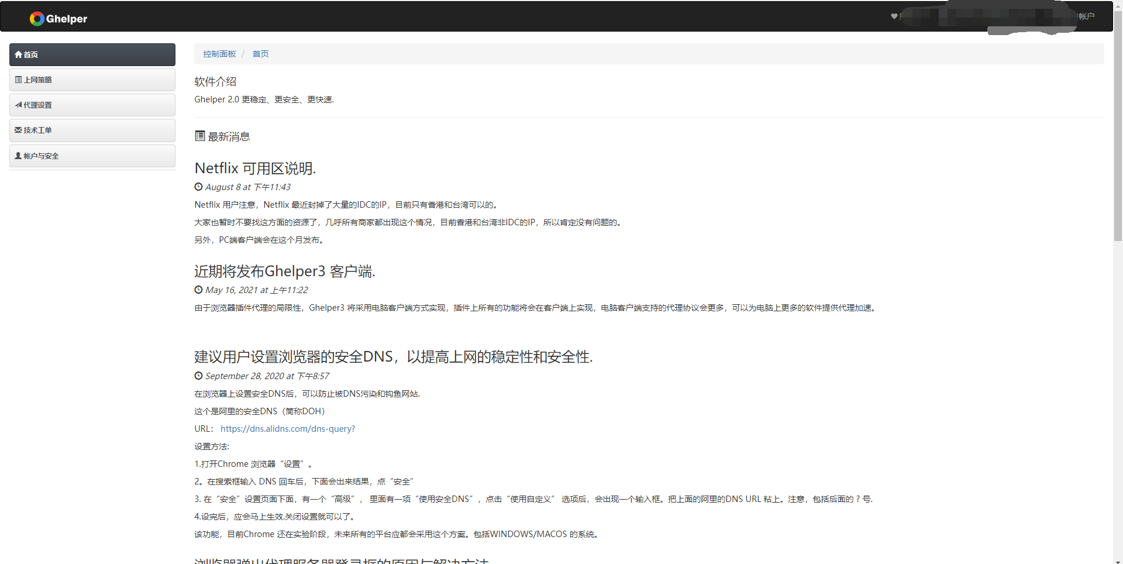Click the 软件介绍 heading
This screenshot has height=564, width=1123.
click(x=215, y=82)
